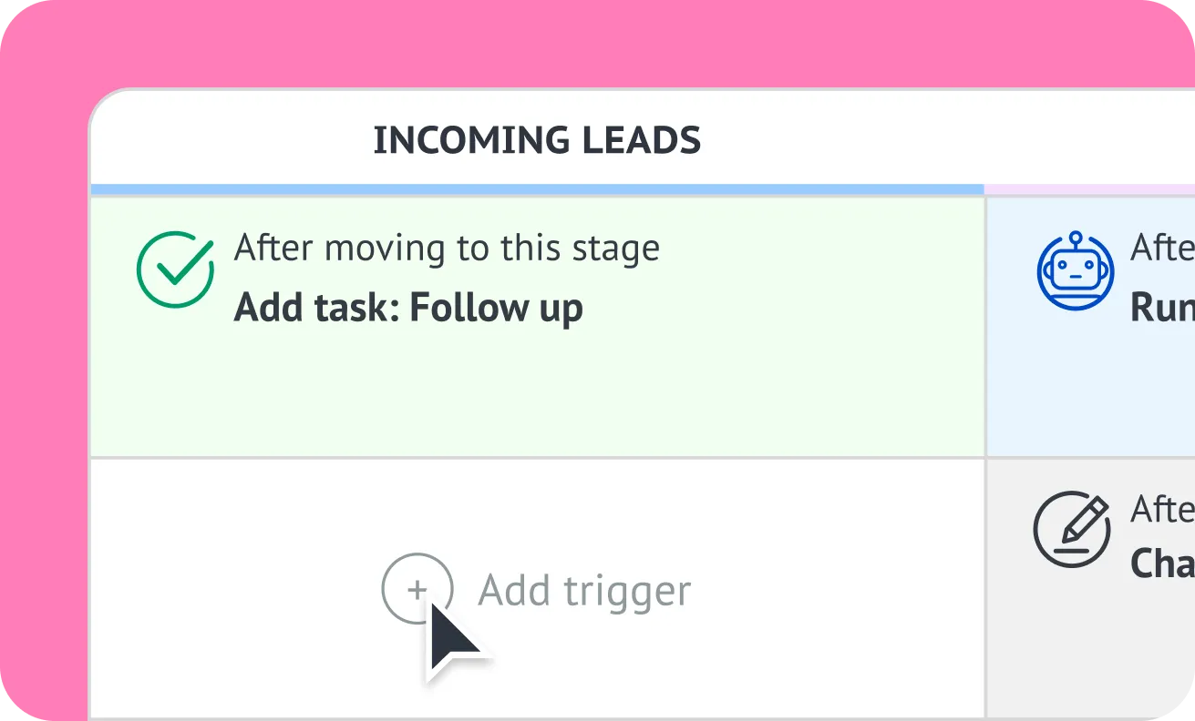Open the "Add task: Follow up" trigger
The height and width of the screenshot is (721, 1195).
(408, 309)
